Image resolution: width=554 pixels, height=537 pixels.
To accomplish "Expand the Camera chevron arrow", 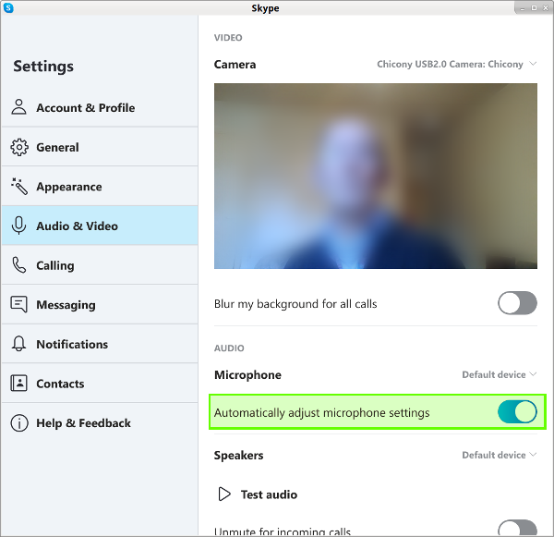I will (533, 64).
